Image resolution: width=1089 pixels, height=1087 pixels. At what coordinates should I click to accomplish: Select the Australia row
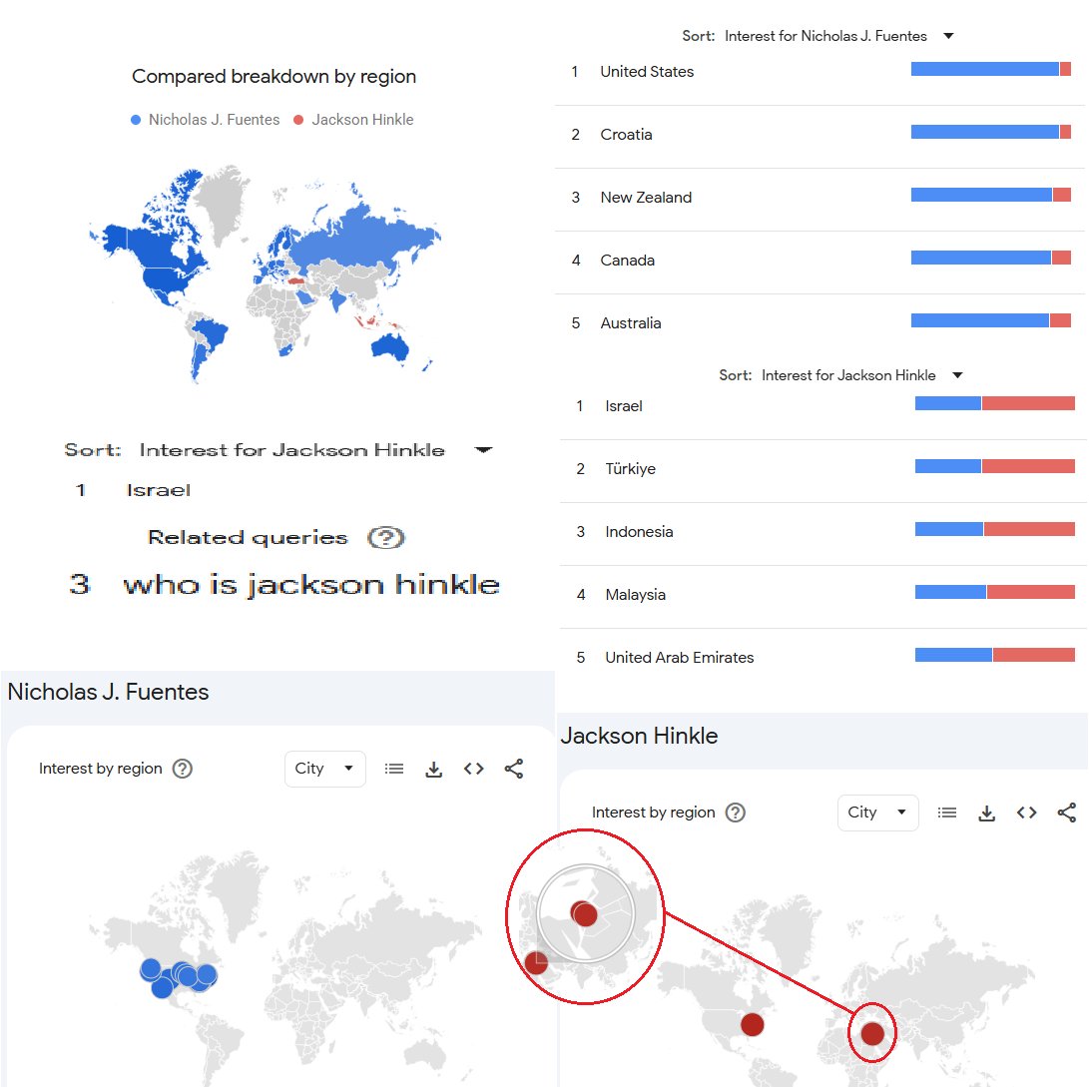click(x=820, y=323)
